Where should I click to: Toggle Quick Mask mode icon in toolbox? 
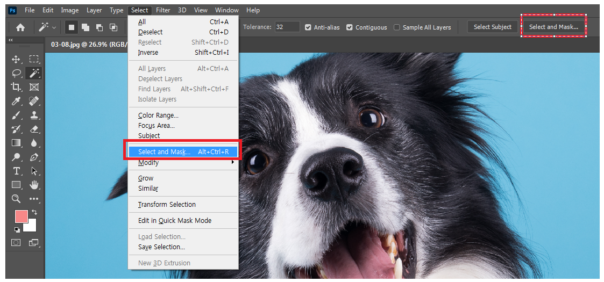(16, 242)
